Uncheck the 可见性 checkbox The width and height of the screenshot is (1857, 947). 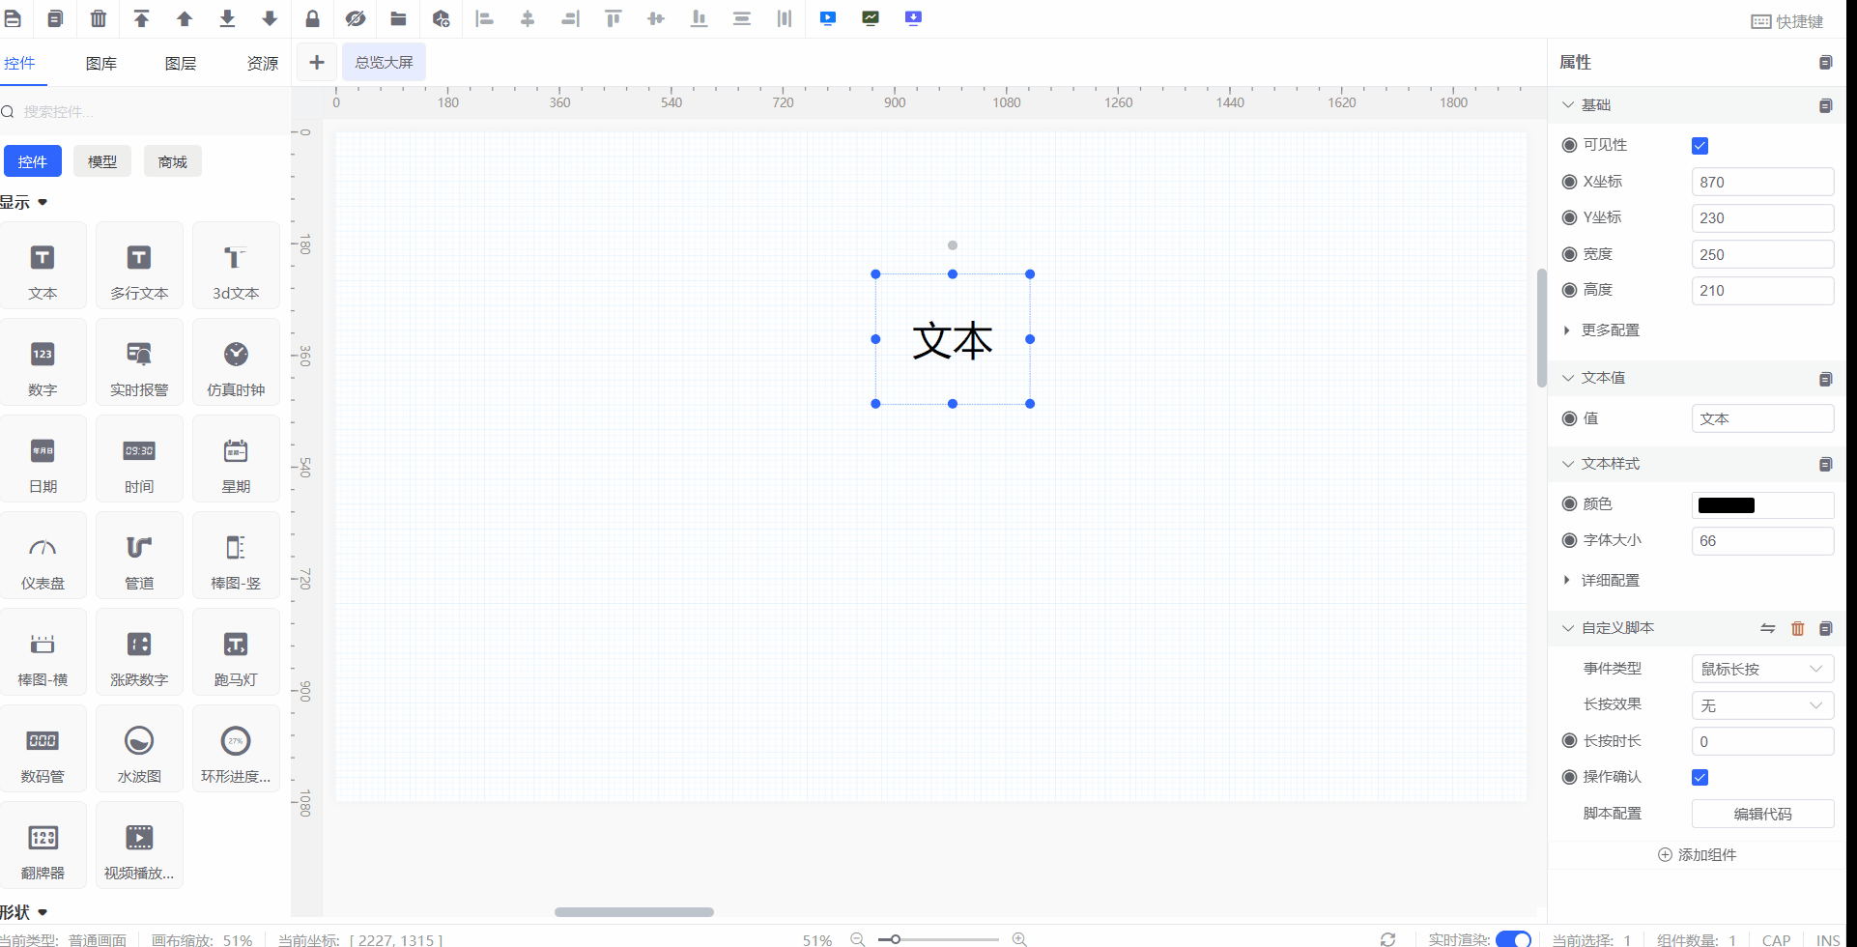[1700, 146]
